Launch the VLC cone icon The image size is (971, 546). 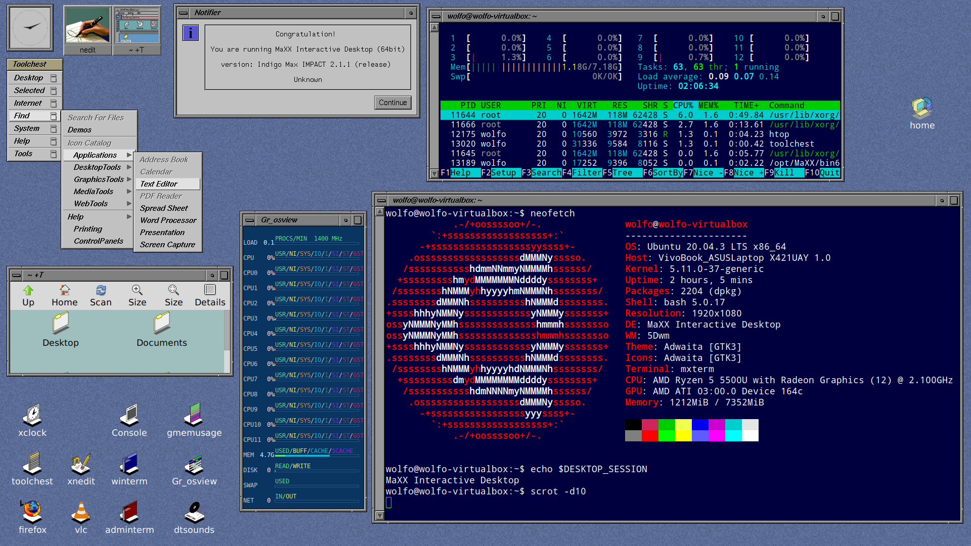pos(81,513)
